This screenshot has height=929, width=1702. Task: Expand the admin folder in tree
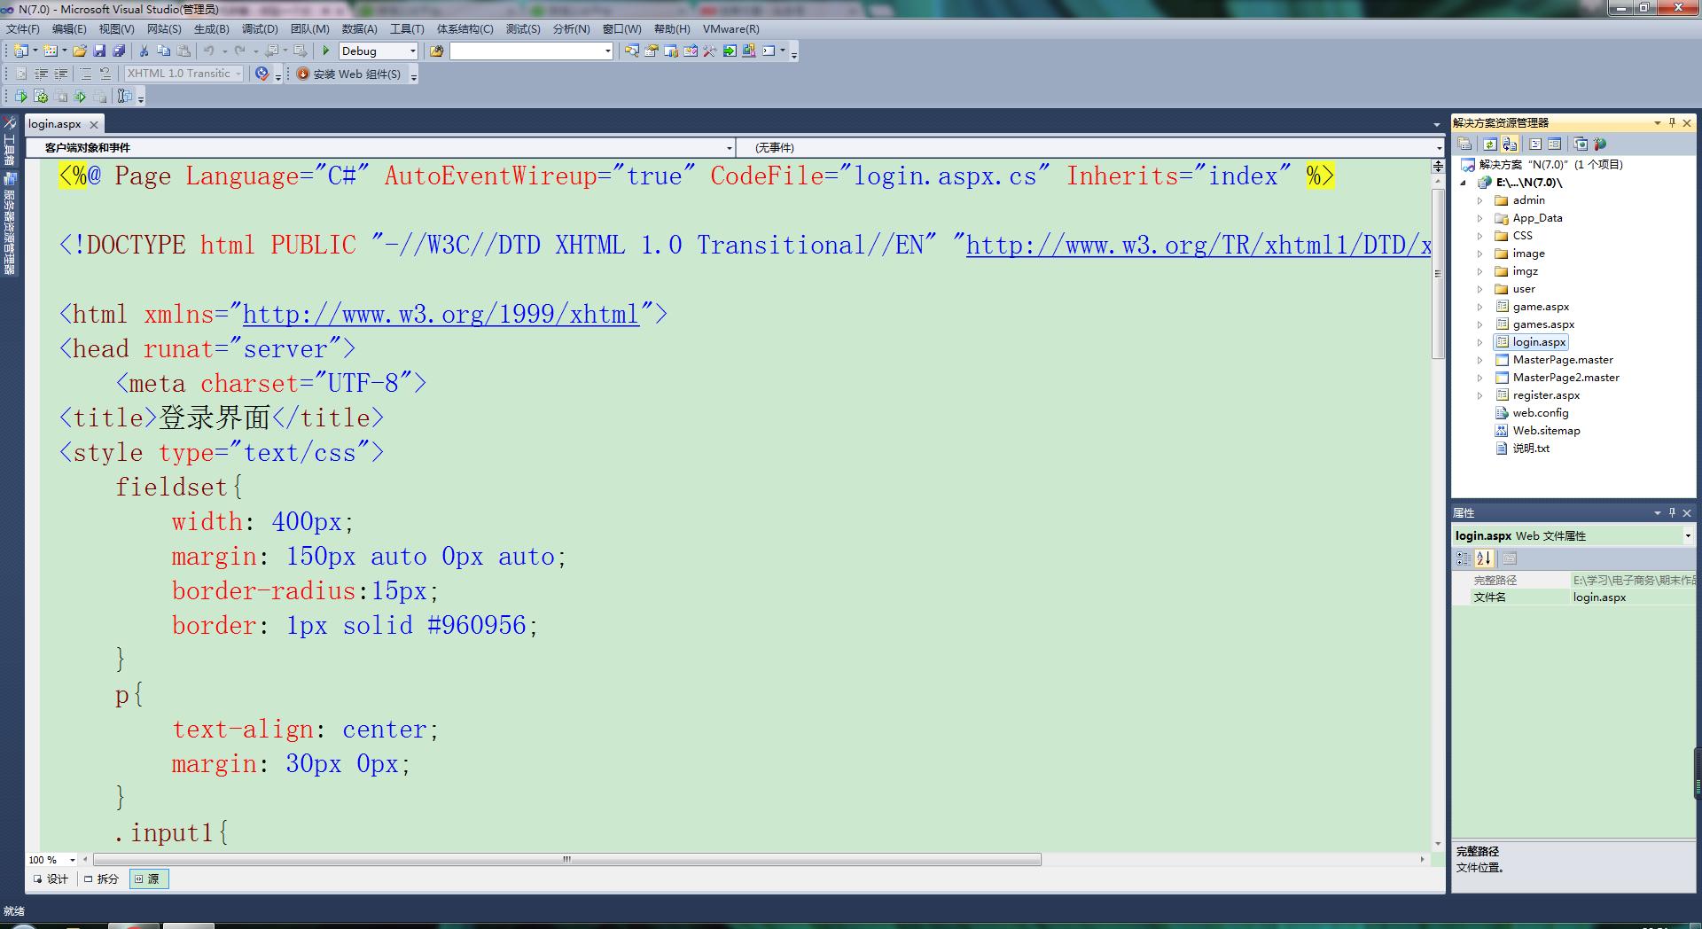pos(1479,200)
